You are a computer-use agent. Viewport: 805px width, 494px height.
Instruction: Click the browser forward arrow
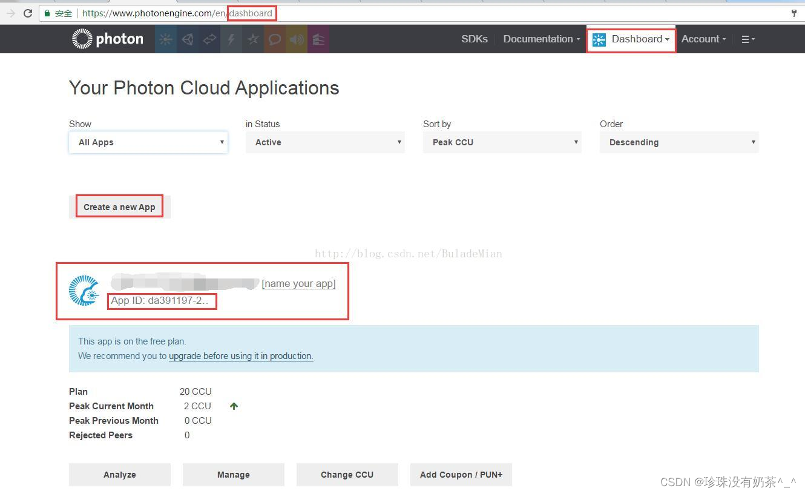click(10, 13)
